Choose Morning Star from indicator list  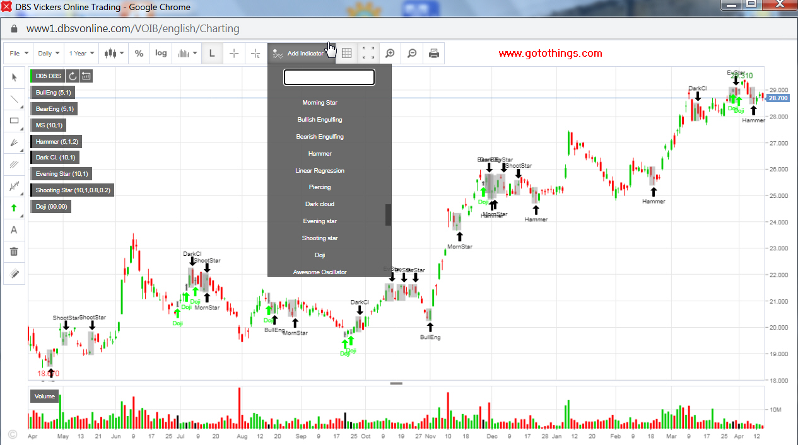[x=320, y=103]
